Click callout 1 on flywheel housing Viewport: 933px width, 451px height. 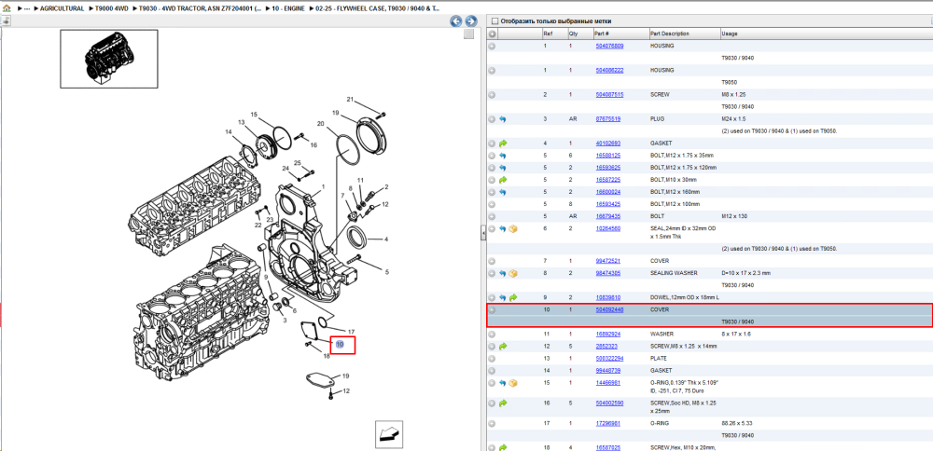pos(323,186)
